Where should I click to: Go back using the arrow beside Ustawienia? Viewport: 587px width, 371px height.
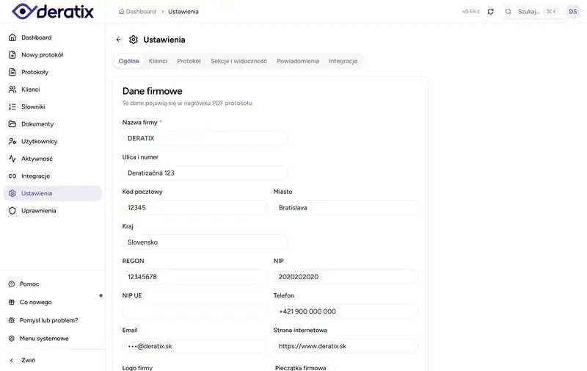[119, 40]
